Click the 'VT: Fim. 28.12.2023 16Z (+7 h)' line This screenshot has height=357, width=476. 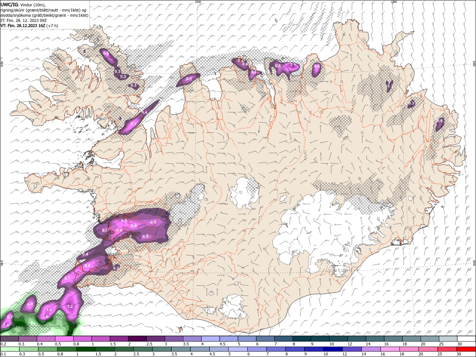pos(29,26)
